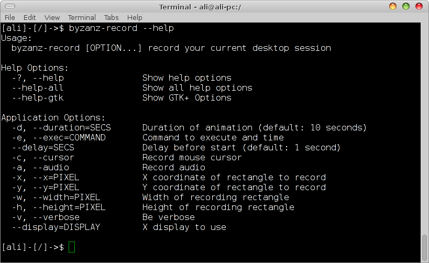Open the File menu
Image resolution: width=429 pixels, height=263 pixels.
tap(9, 17)
